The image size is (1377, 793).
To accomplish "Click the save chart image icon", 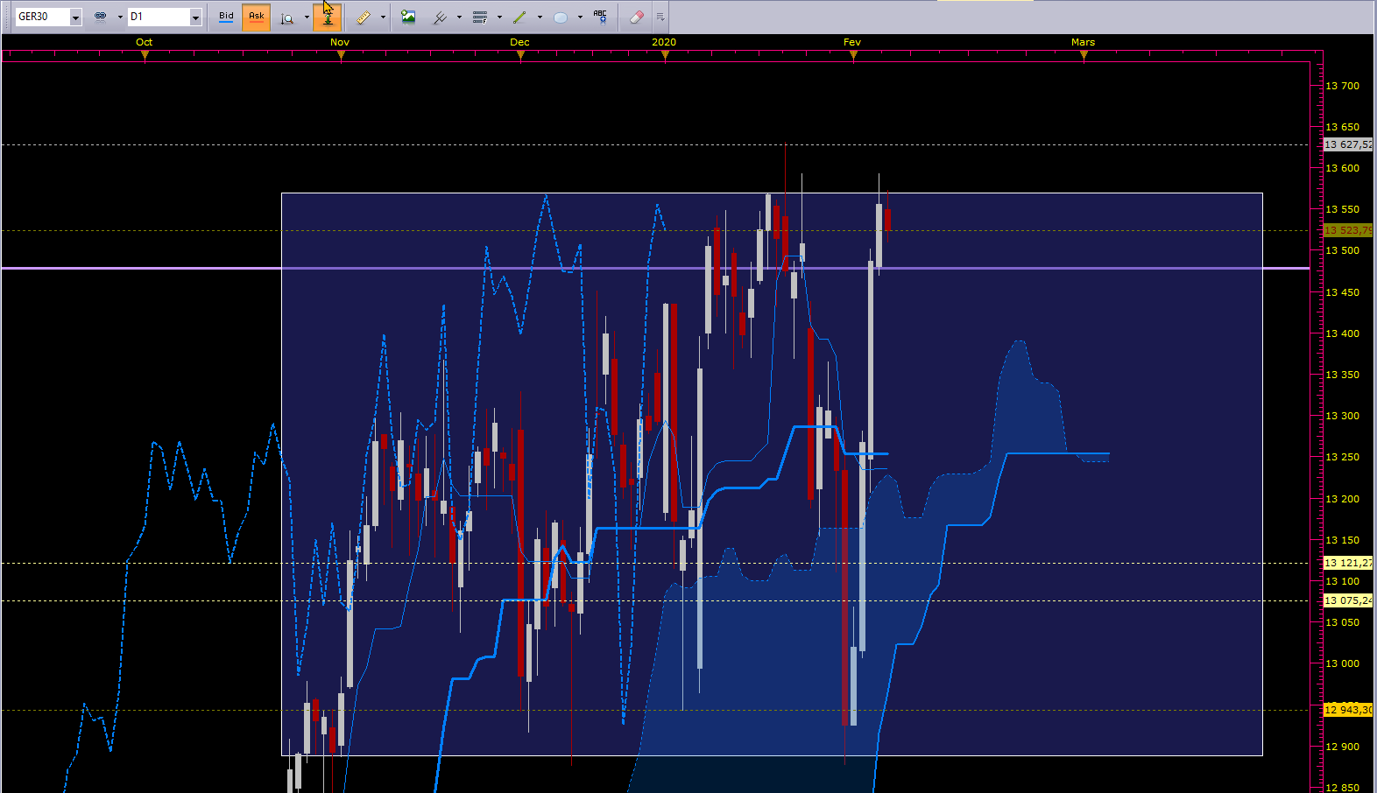I will click(408, 17).
